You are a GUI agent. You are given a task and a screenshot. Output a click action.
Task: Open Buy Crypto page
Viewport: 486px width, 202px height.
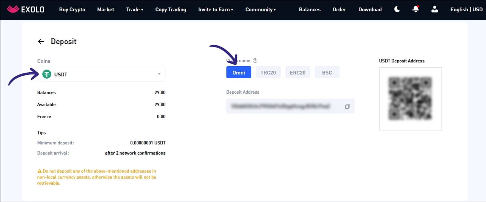72,9
